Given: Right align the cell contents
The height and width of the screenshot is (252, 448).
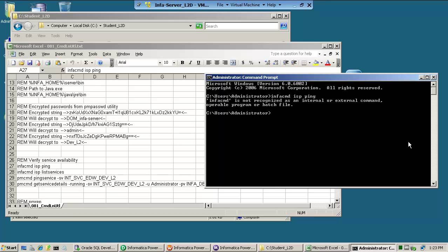Looking at the screenshot, I should click(x=225, y=63).
